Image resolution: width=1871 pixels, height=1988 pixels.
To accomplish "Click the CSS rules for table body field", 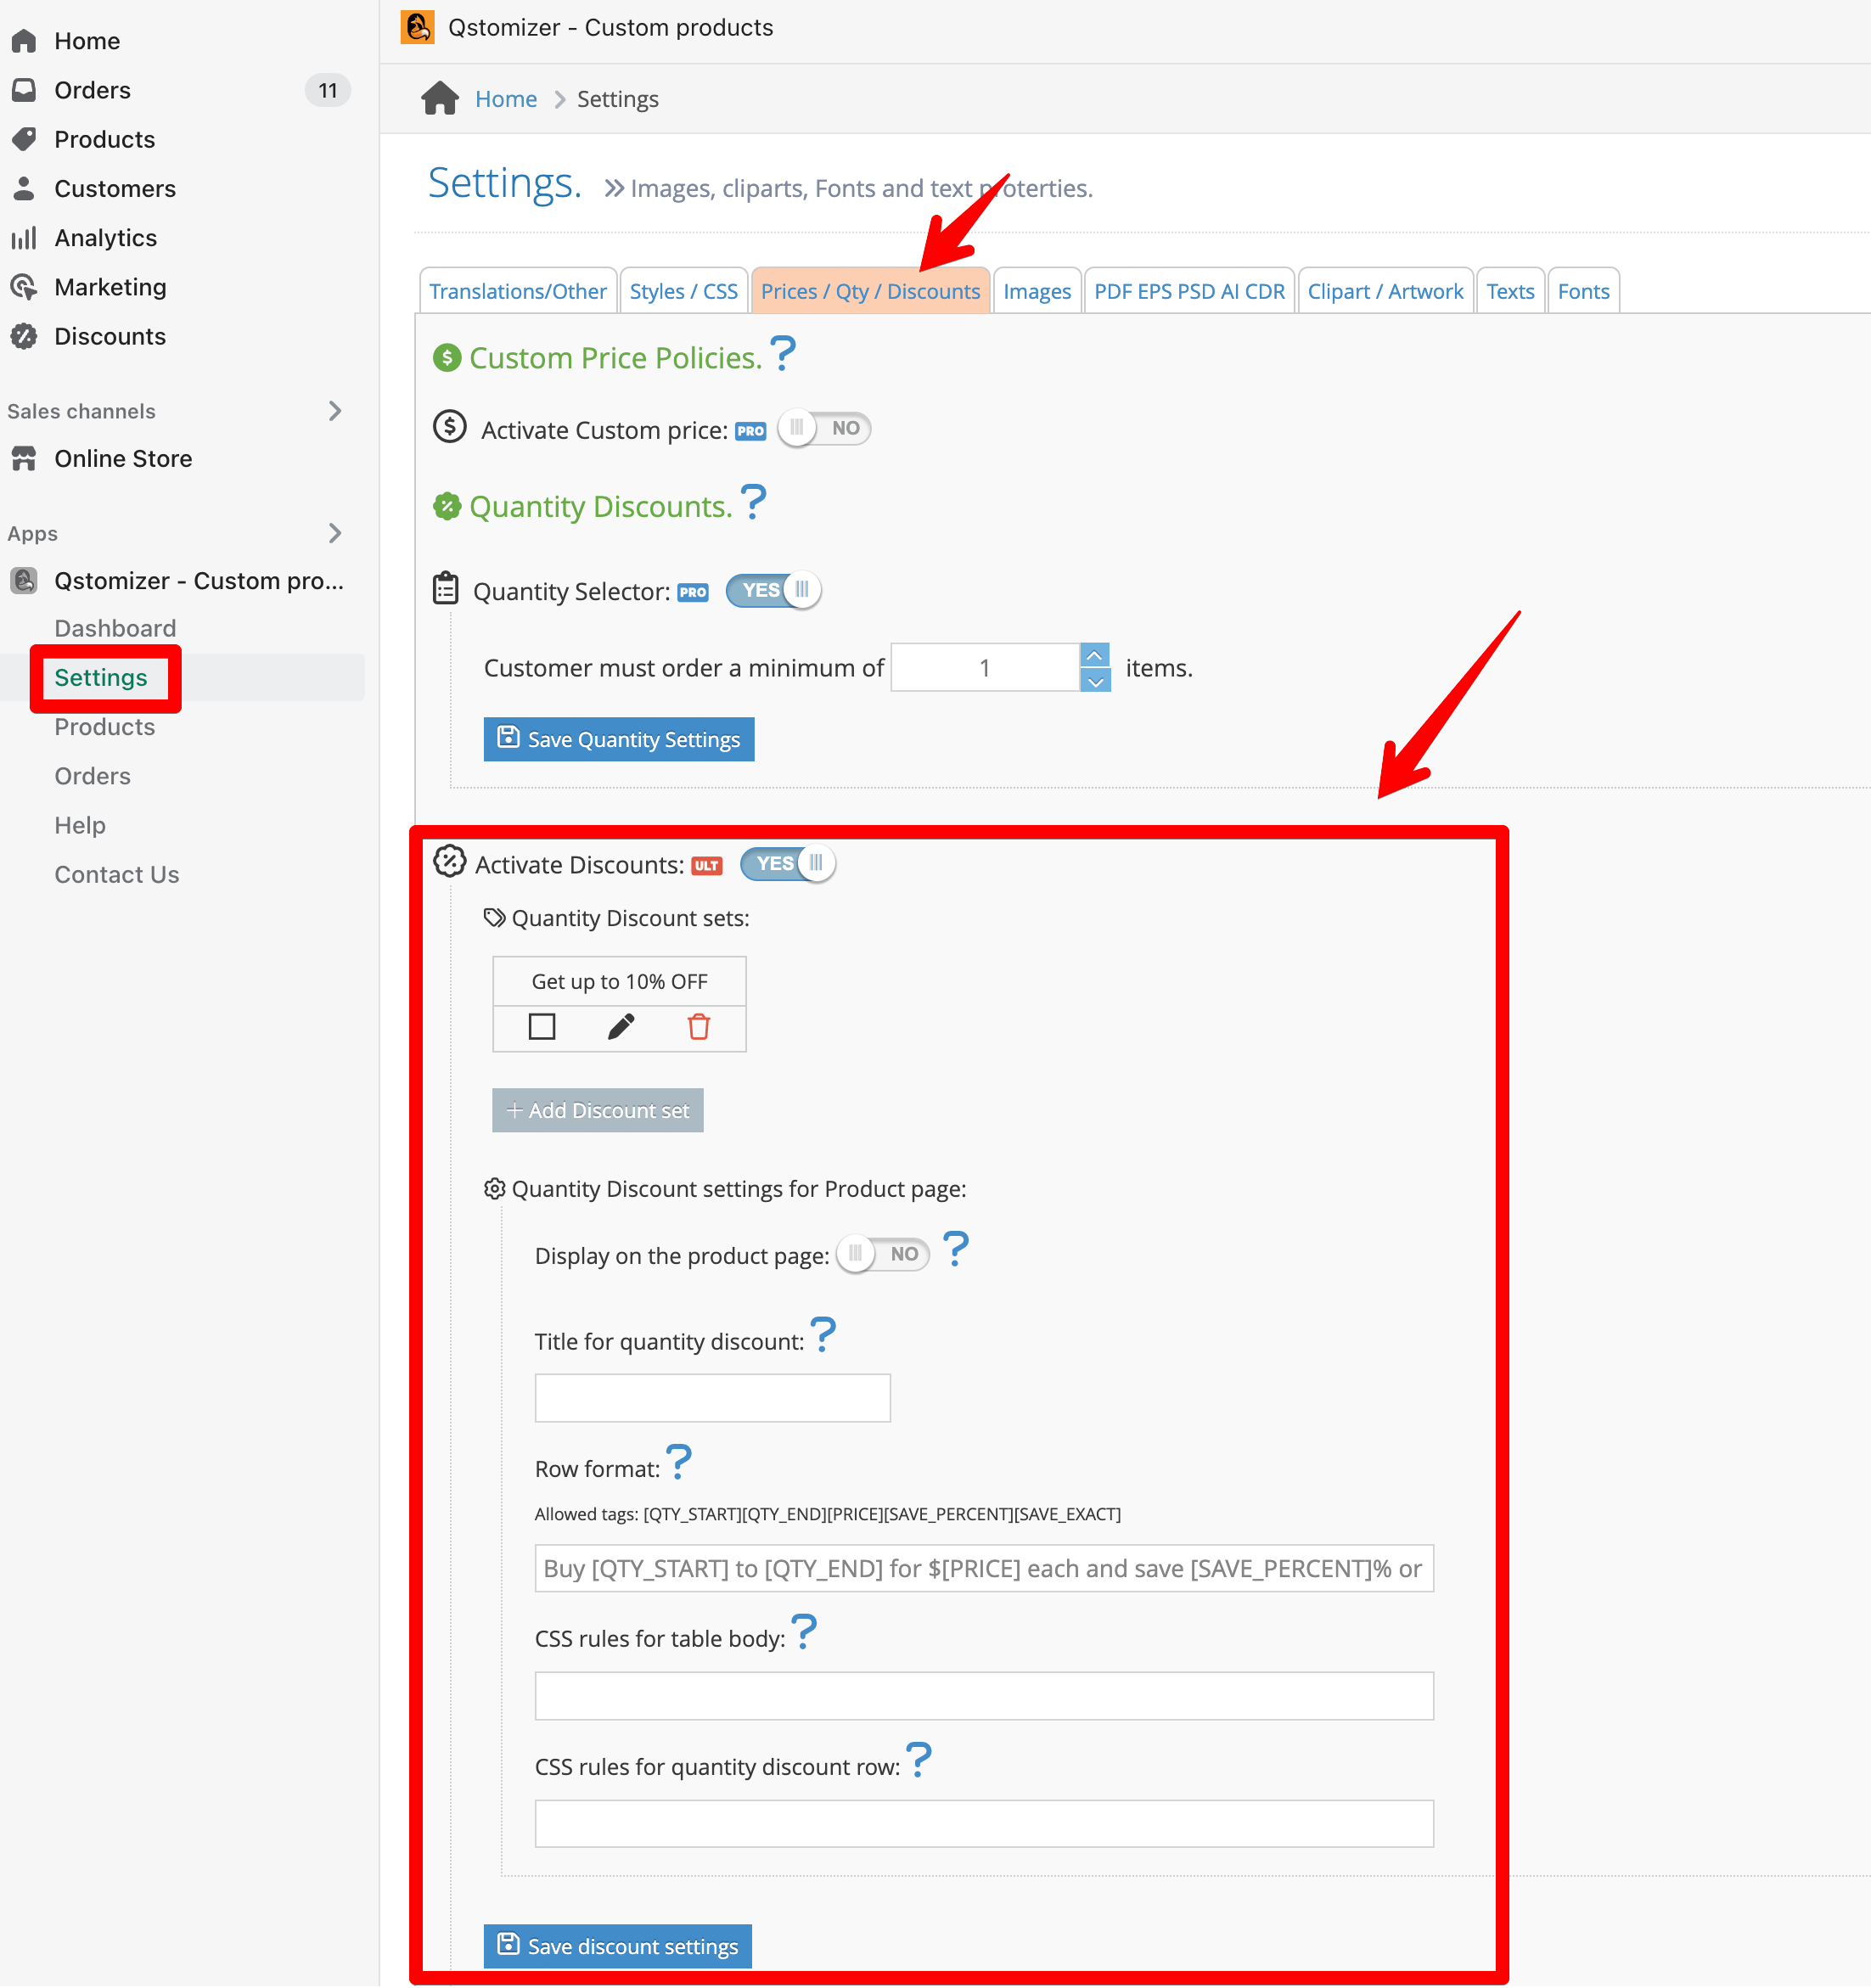I will pos(984,1696).
